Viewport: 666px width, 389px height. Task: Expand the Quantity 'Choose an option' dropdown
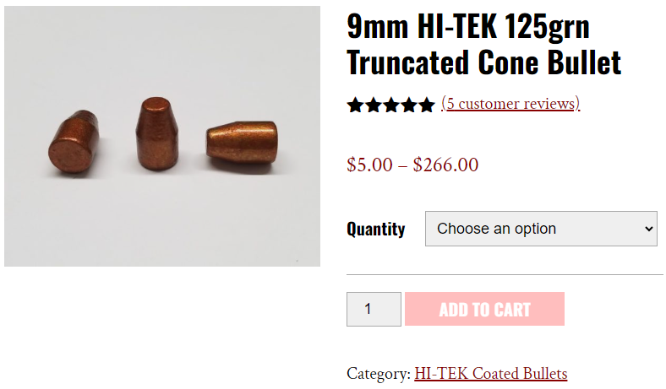541,229
